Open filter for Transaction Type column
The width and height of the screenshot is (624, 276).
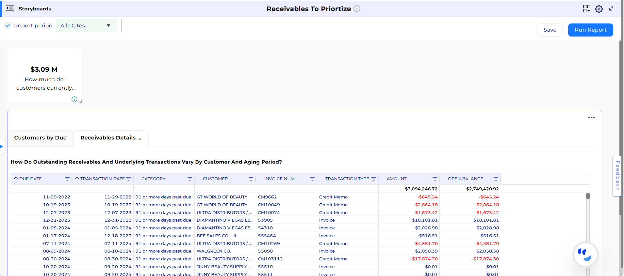click(x=373, y=179)
